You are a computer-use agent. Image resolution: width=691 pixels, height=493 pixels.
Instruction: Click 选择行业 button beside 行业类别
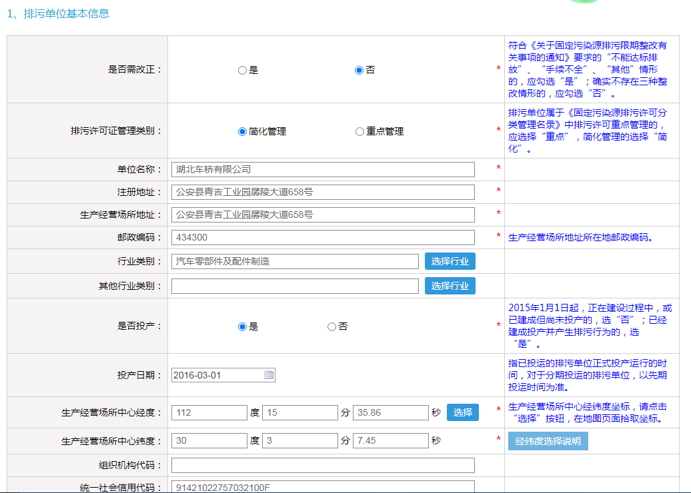click(450, 261)
